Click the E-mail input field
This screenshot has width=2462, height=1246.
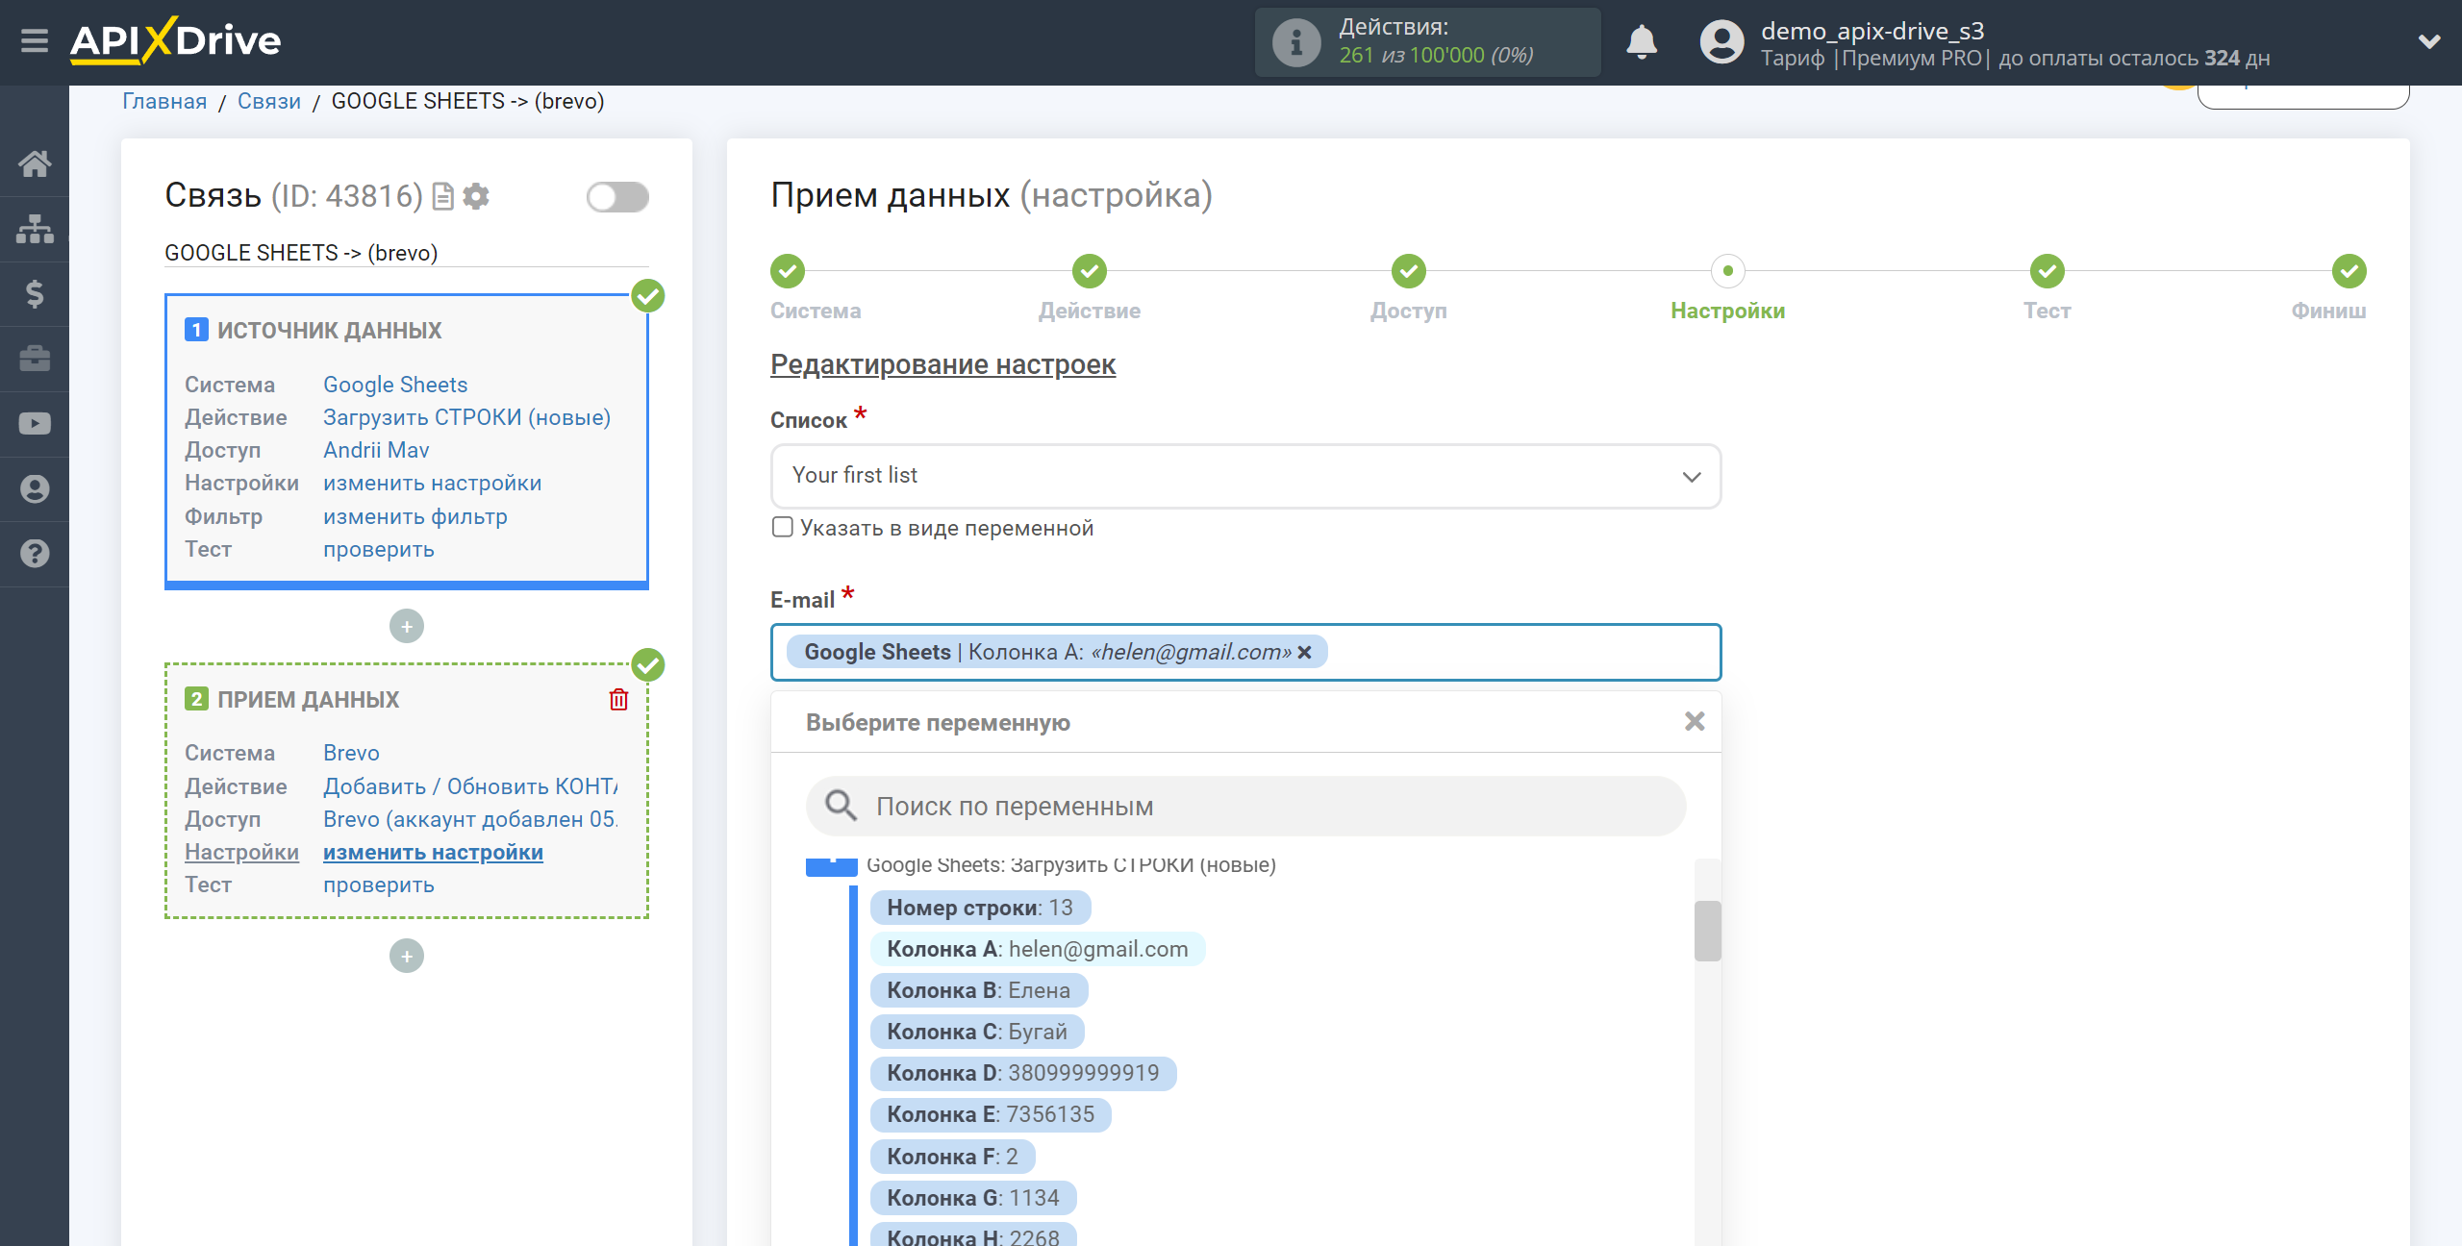[1245, 652]
